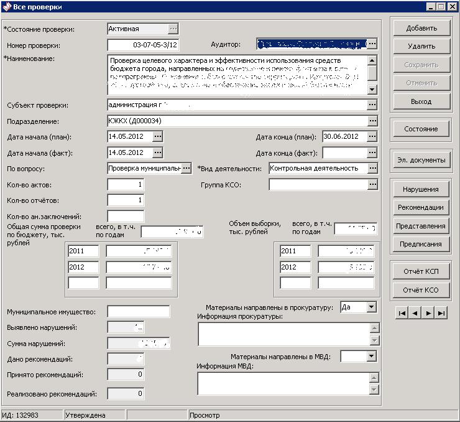The height and width of the screenshot is (422, 460).
Task: Click the empty third year field under Общая сумма
Action: point(83,283)
